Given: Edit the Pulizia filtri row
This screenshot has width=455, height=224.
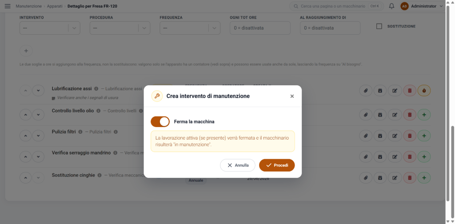Looking at the screenshot, I should pyautogui.click(x=395, y=136).
